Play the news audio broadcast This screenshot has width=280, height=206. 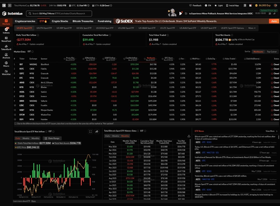pyautogui.click(x=180, y=13)
